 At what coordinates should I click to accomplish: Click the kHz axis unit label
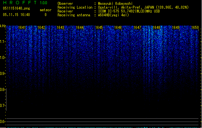[3, 26]
